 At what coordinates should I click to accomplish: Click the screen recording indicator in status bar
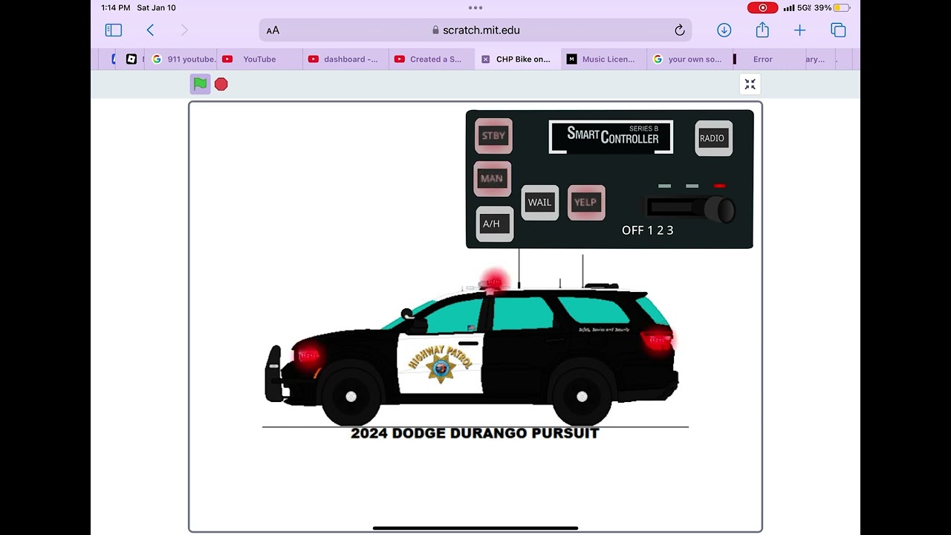tap(762, 7)
